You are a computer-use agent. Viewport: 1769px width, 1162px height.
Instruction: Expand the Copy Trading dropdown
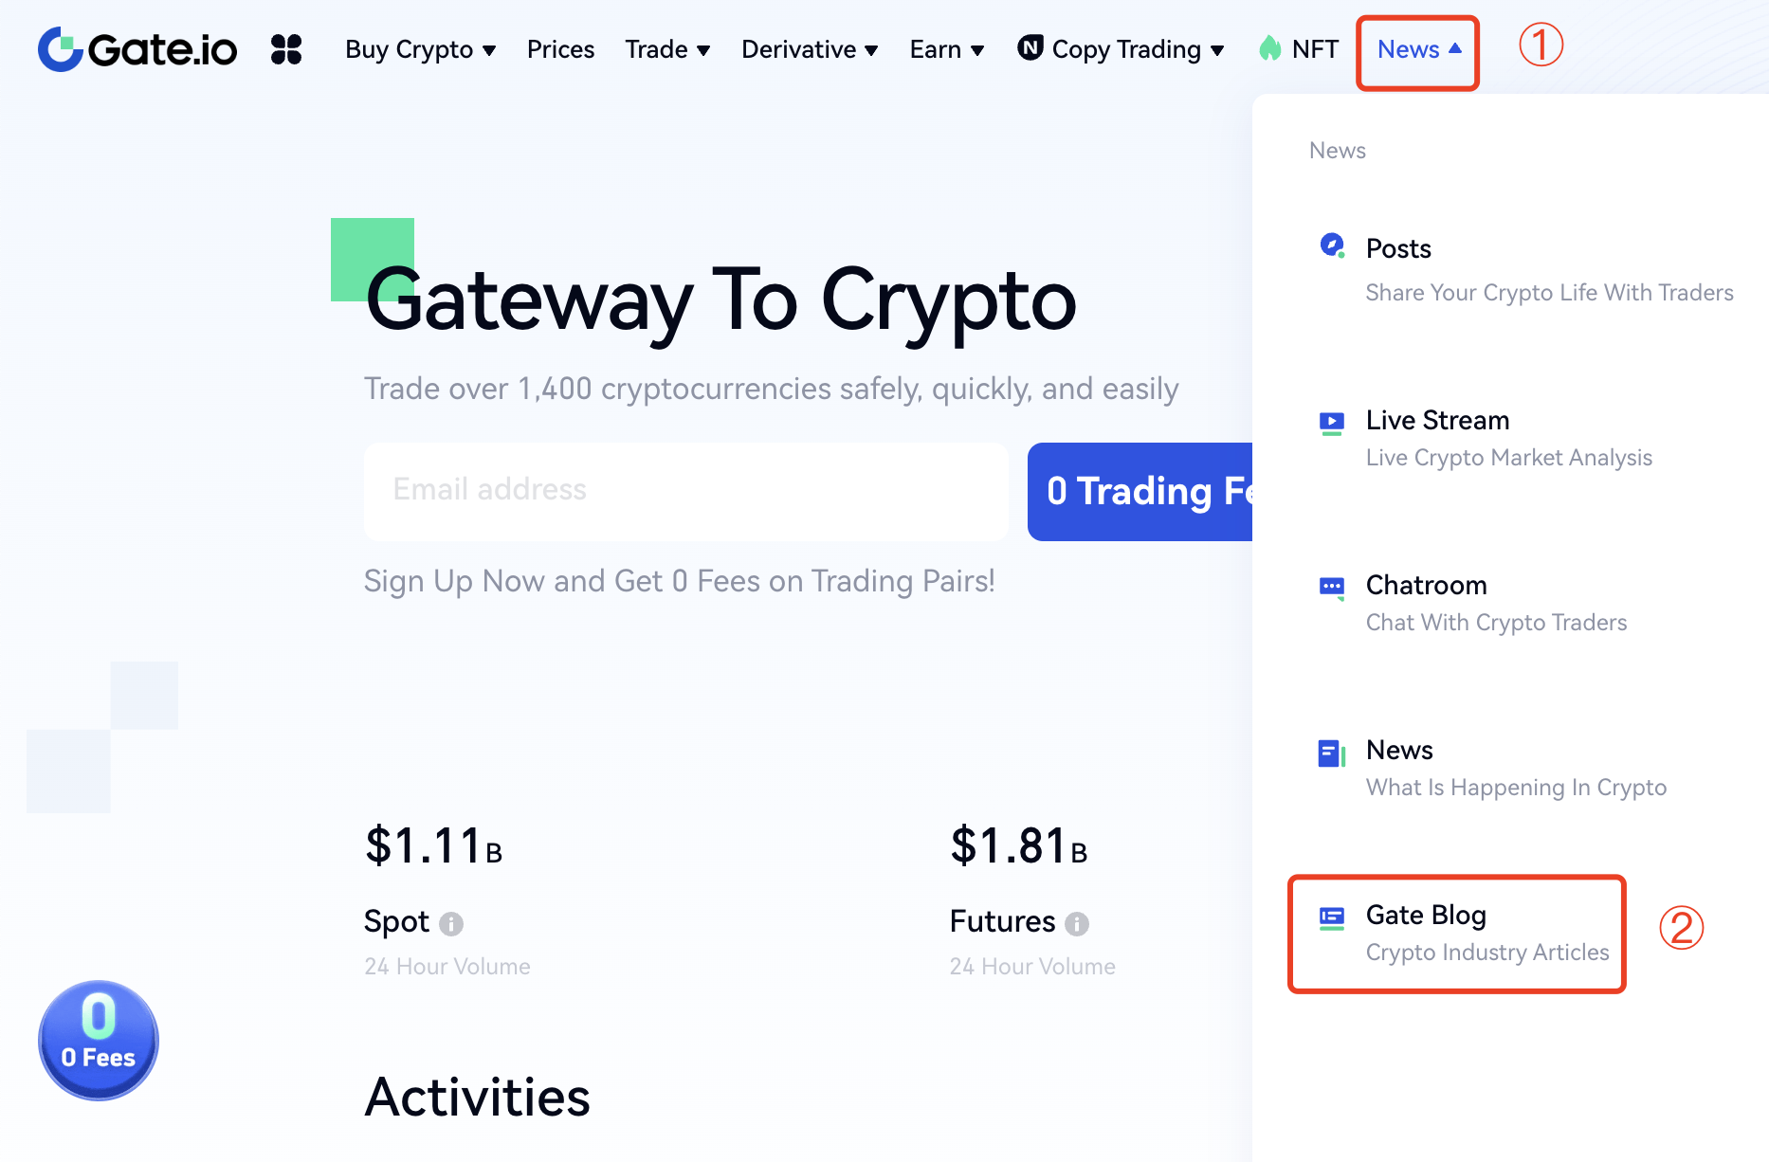coord(1121,49)
